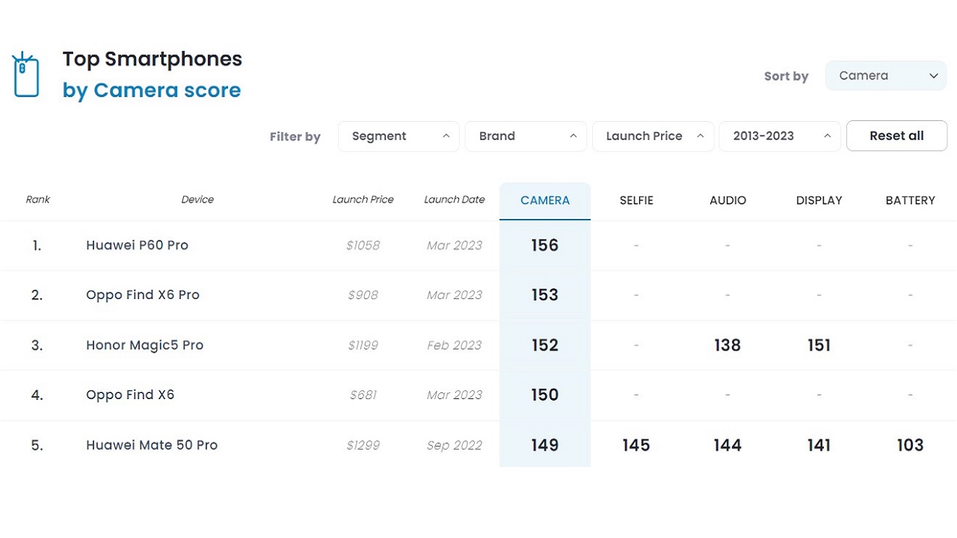Click the $1299 launch price
Screen dimensions: 957x538
click(363, 445)
